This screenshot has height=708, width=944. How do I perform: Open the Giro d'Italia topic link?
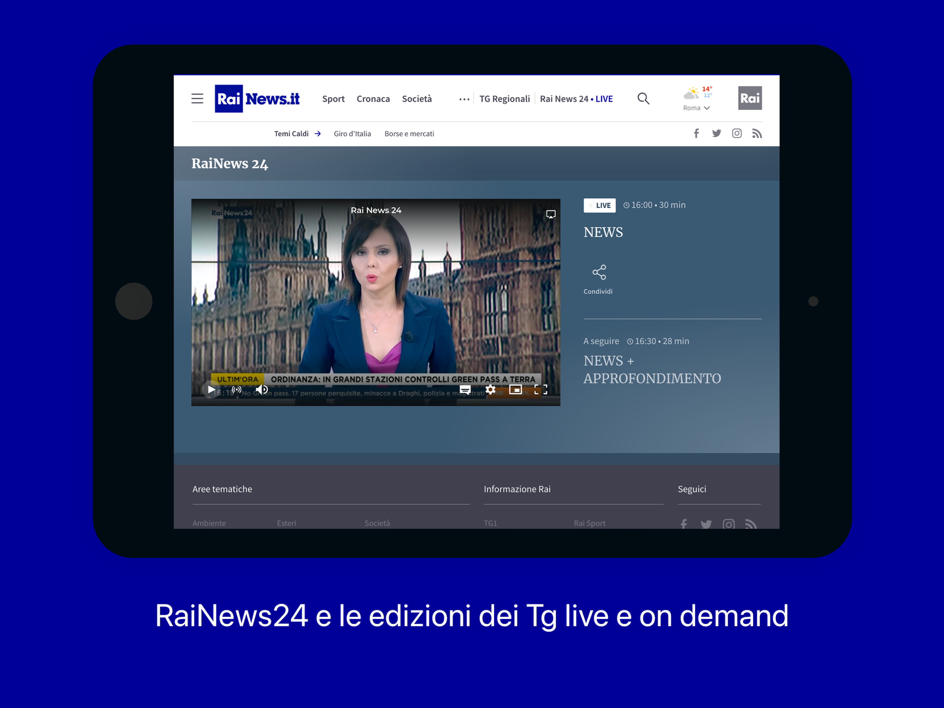point(352,134)
